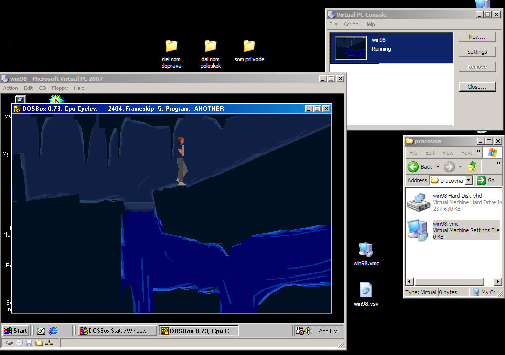This screenshot has width=505, height=355.
Task: Expand the hidden menu items chevron in pracovna
Action: (x=478, y=151)
